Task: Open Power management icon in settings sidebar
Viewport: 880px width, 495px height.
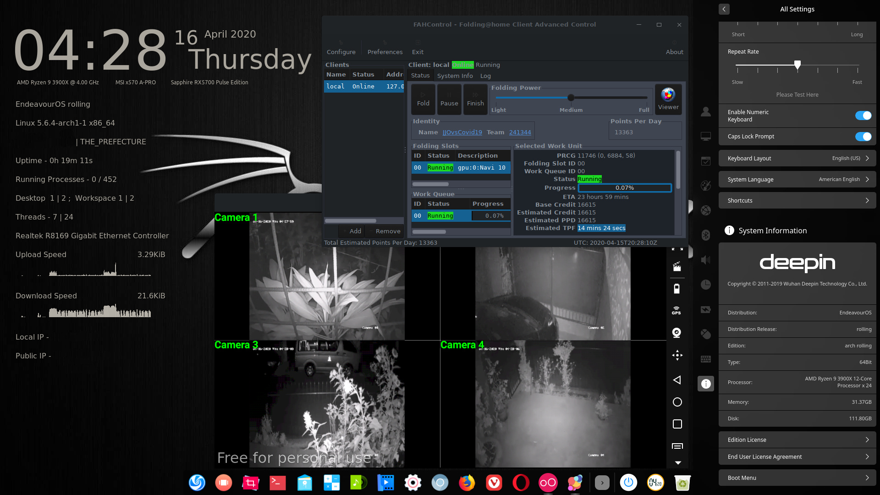Action: tap(706, 309)
